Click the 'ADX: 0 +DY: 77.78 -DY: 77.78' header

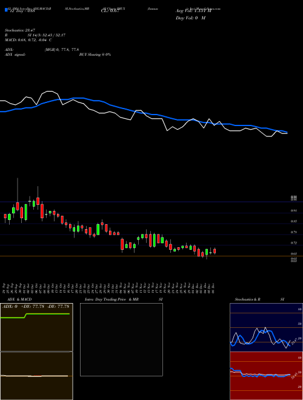tap(36, 306)
